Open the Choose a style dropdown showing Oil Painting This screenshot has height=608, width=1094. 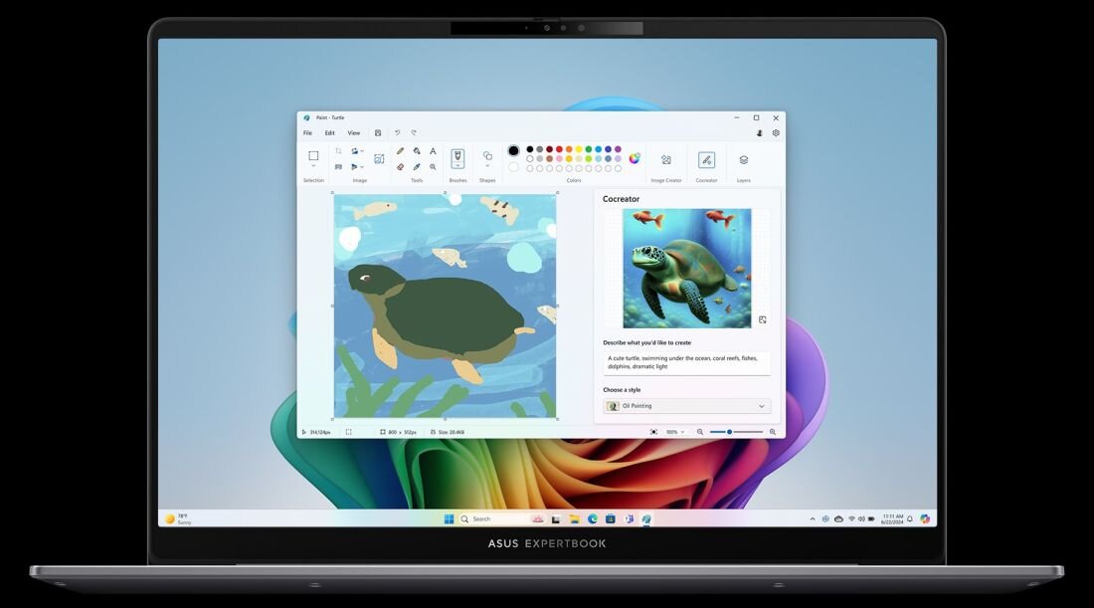click(x=686, y=405)
